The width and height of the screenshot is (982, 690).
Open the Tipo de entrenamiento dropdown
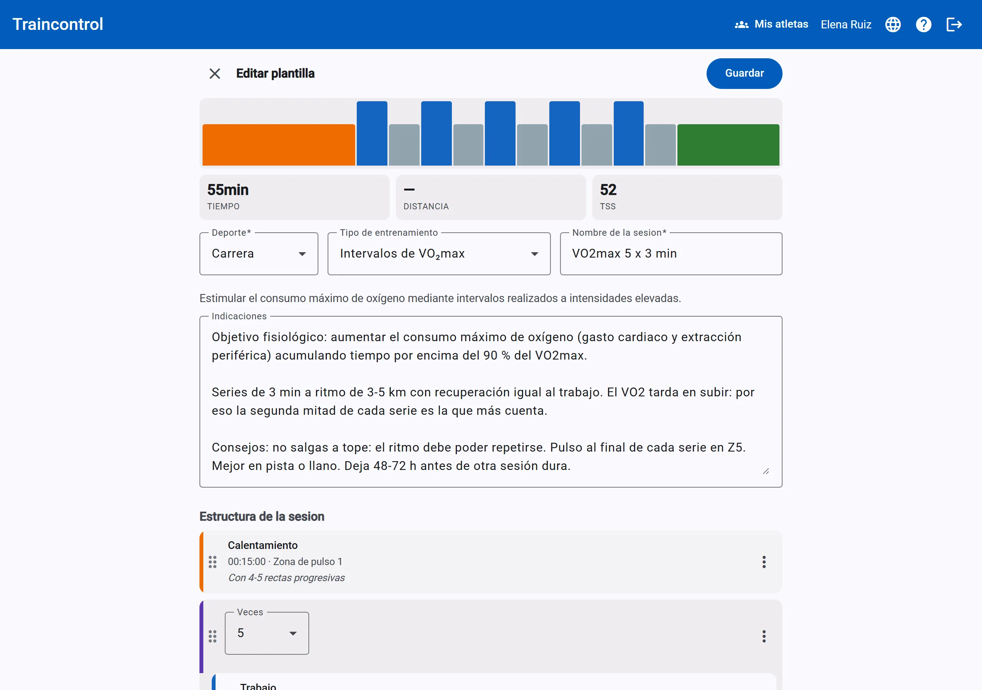439,253
